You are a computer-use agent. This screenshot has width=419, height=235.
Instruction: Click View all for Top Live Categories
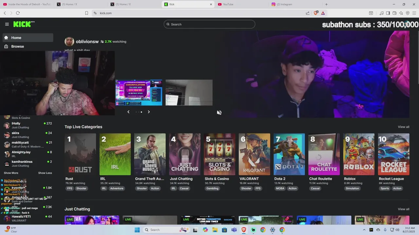(x=403, y=127)
